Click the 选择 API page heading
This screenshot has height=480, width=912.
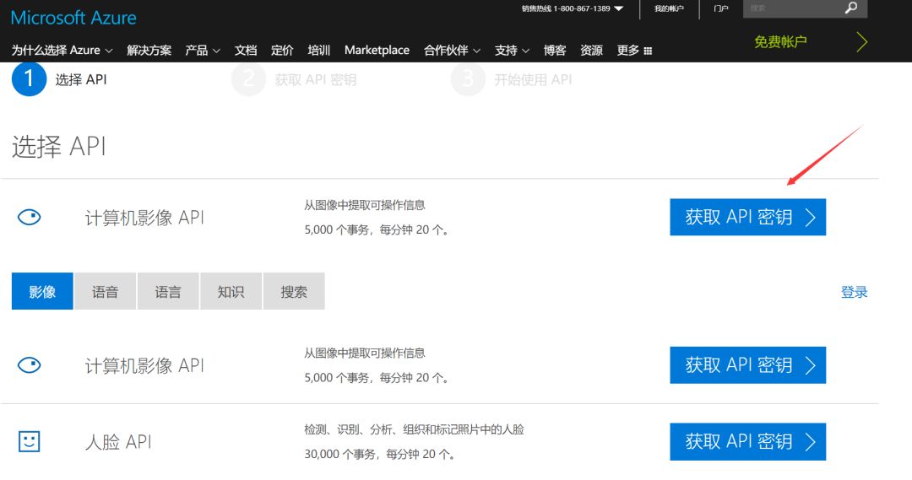pos(59,147)
